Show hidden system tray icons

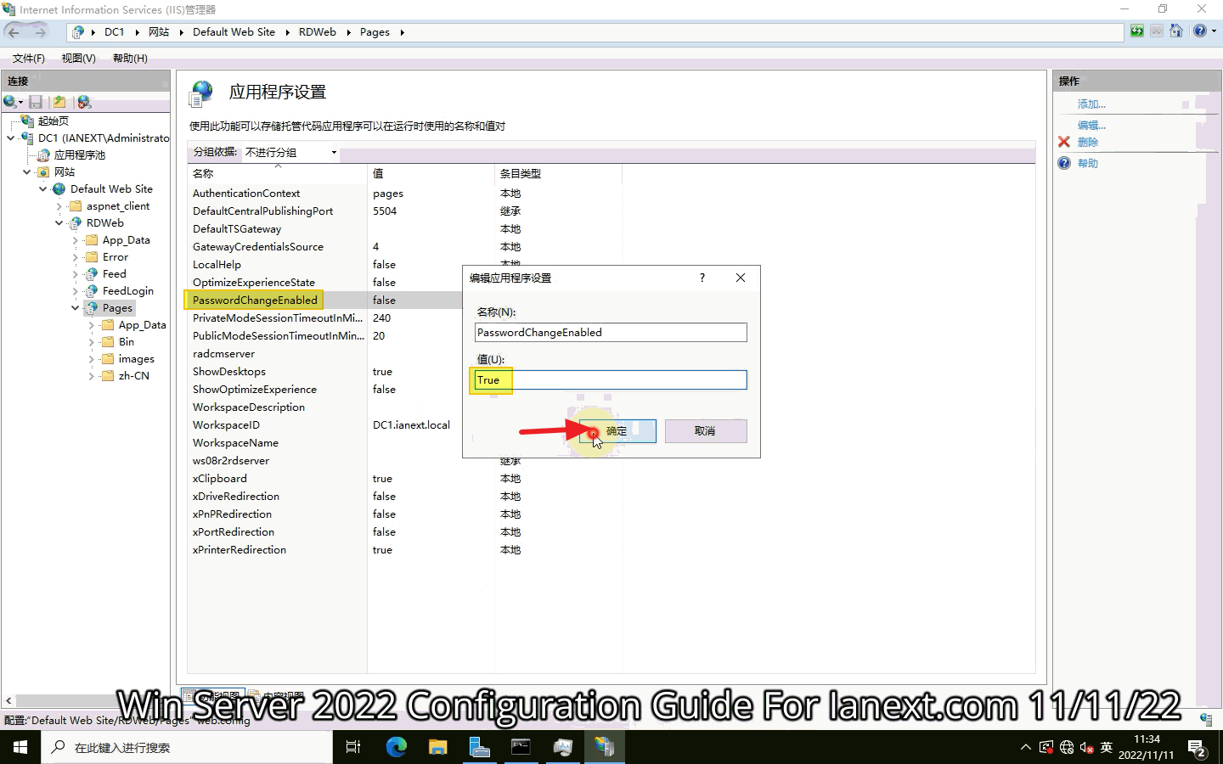tap(1026, 748)
